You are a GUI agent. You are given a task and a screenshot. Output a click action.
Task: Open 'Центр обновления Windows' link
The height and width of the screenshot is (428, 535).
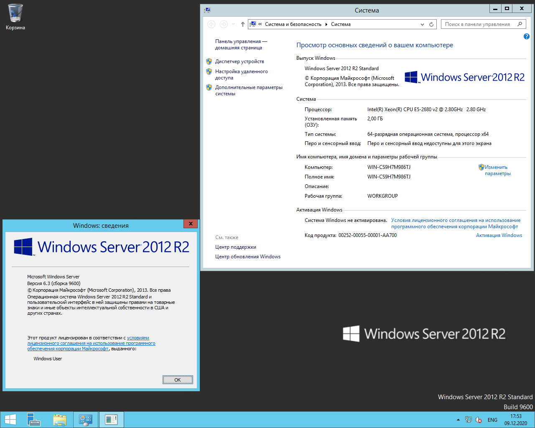248,257
